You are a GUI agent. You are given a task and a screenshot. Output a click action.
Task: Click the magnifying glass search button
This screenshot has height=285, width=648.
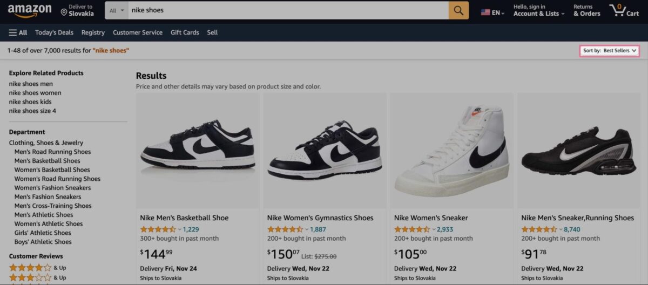(458, 10)
